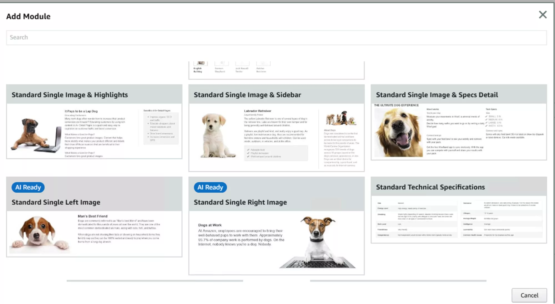Screen dimensions: 555x304
Task: Click left horizontal scrollbar track
Action: coord(155,281)
